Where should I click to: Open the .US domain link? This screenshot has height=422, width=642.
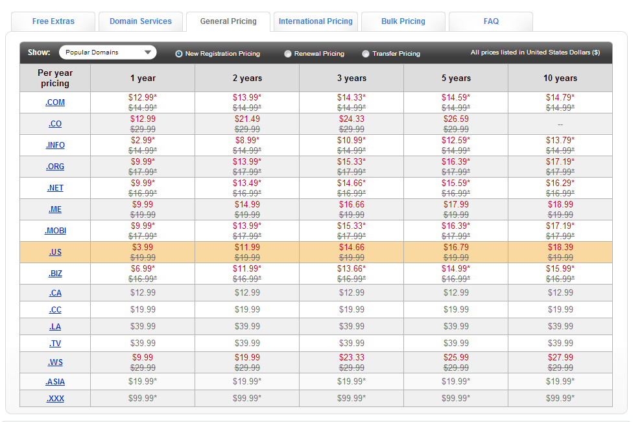pyautogui.click(x=55, y=252)
